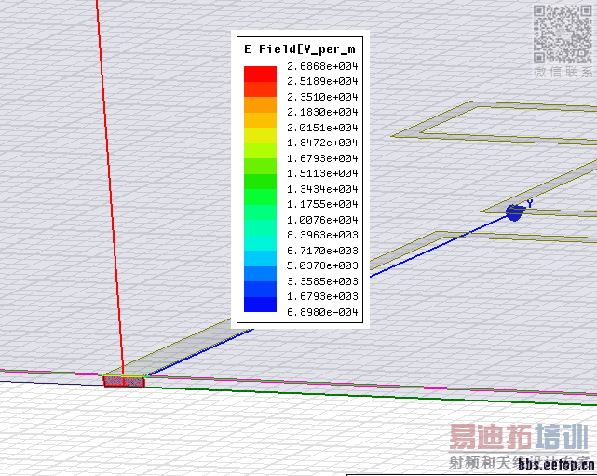Image resolution: width=597 pixels, height=476 pixels.
Task: Pick the orange swatch beside 2.3510e+004
Action: click(x=260, y=104)
